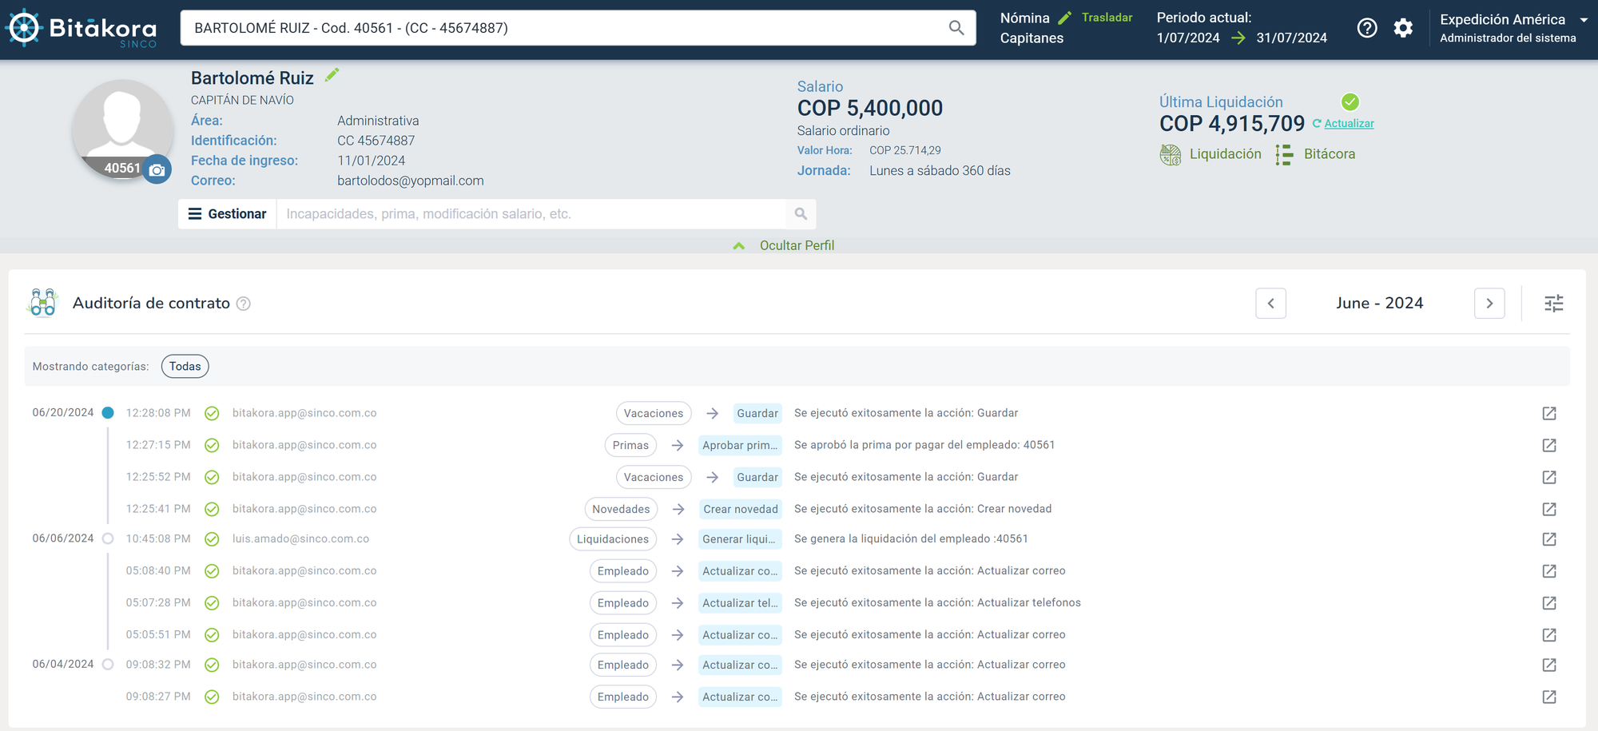Click the search magnifier in top employee search

(956, 28)
